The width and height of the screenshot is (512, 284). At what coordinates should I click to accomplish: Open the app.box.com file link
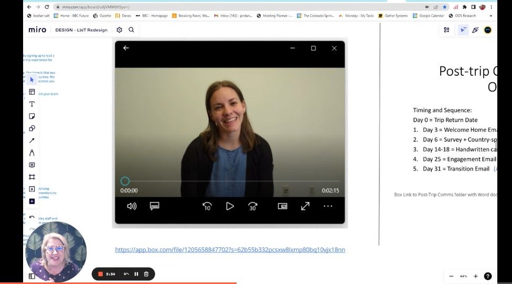coord(230,249)
